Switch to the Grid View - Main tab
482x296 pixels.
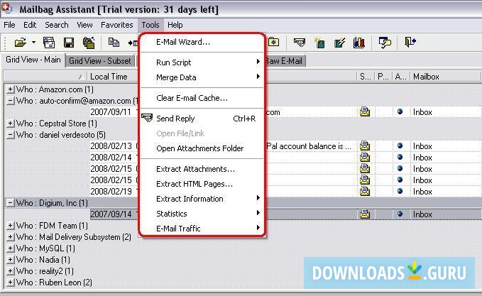[33, 60]
